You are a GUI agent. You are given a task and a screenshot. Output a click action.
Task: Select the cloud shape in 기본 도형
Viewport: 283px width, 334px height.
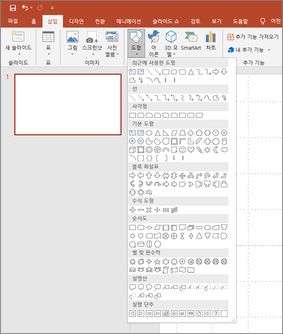click(x=224, y=150)
